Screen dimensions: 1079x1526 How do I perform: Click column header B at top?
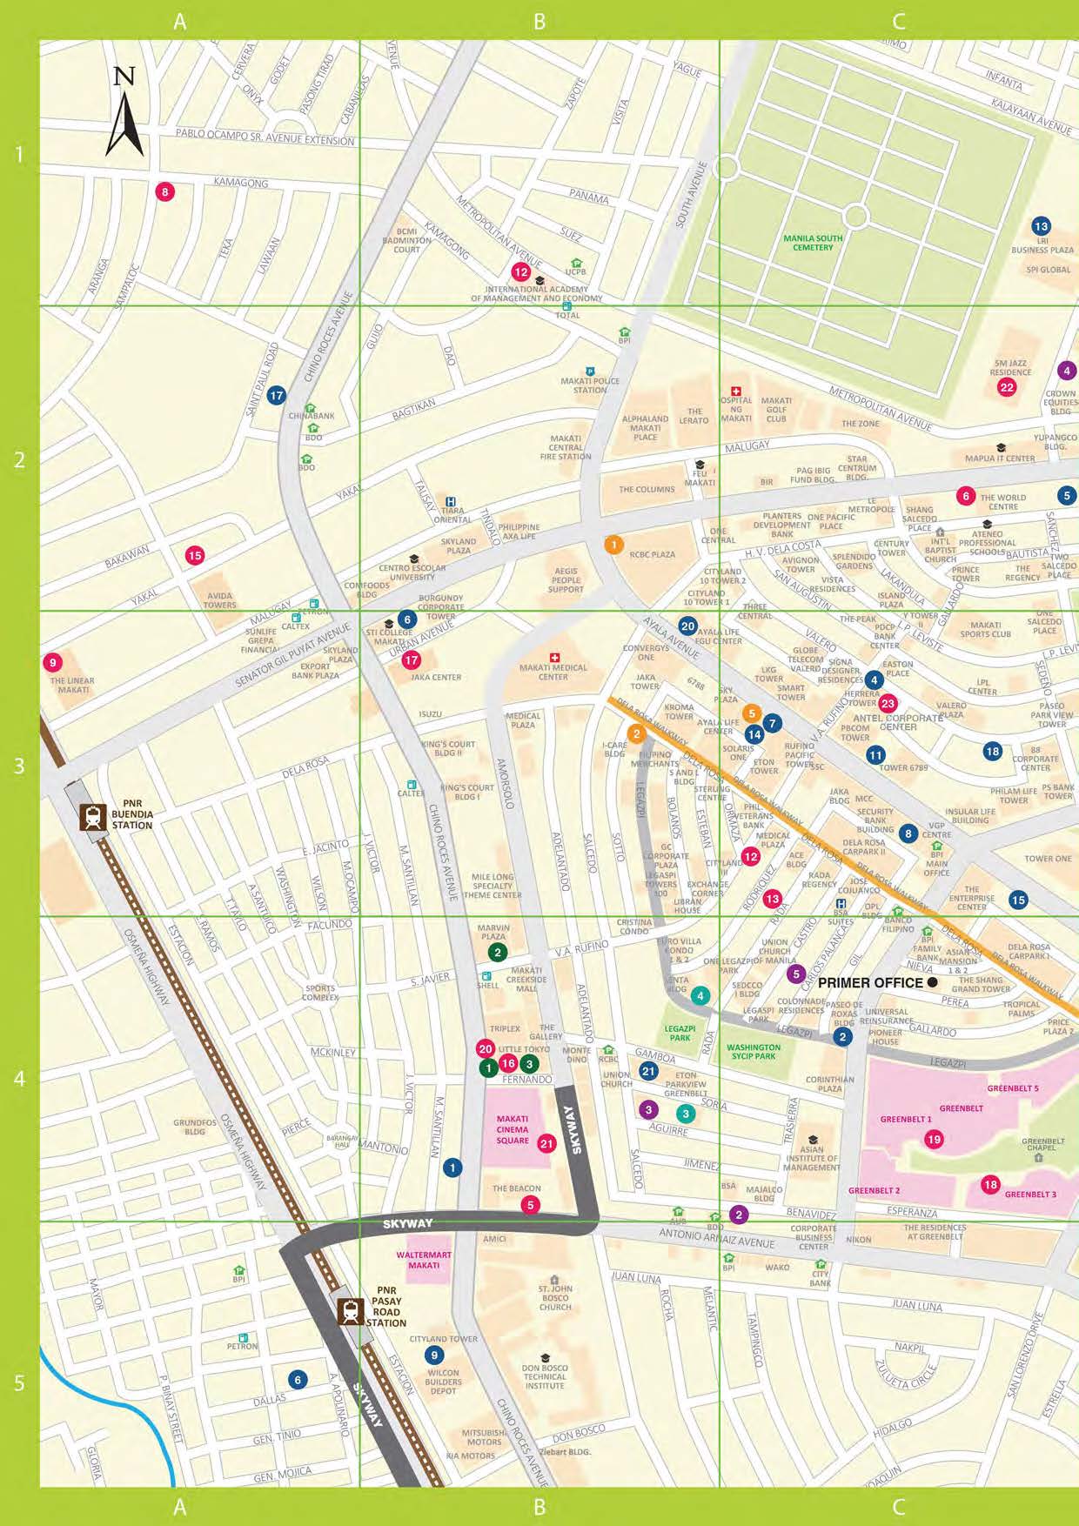(x=539, y=21)
